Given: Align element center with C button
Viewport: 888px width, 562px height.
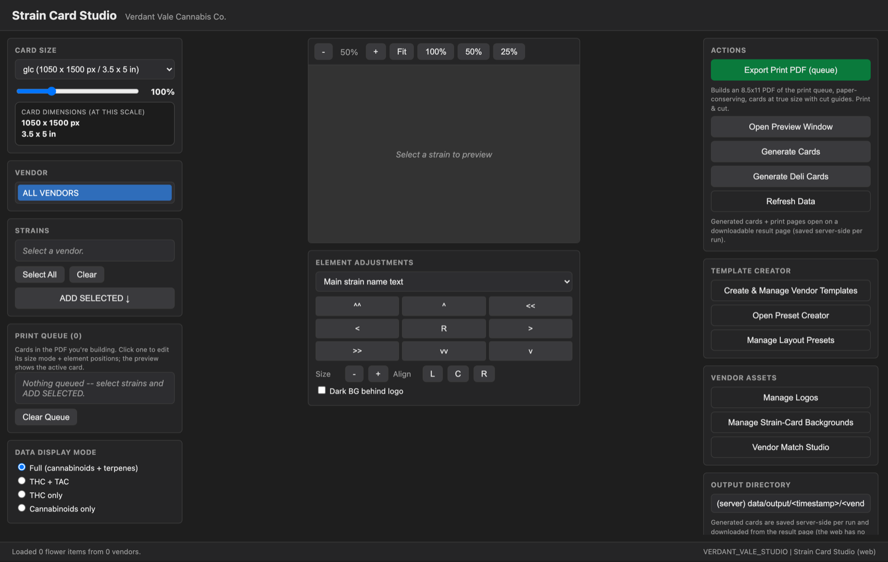Looking at the screenshot, I should point(458,374).
